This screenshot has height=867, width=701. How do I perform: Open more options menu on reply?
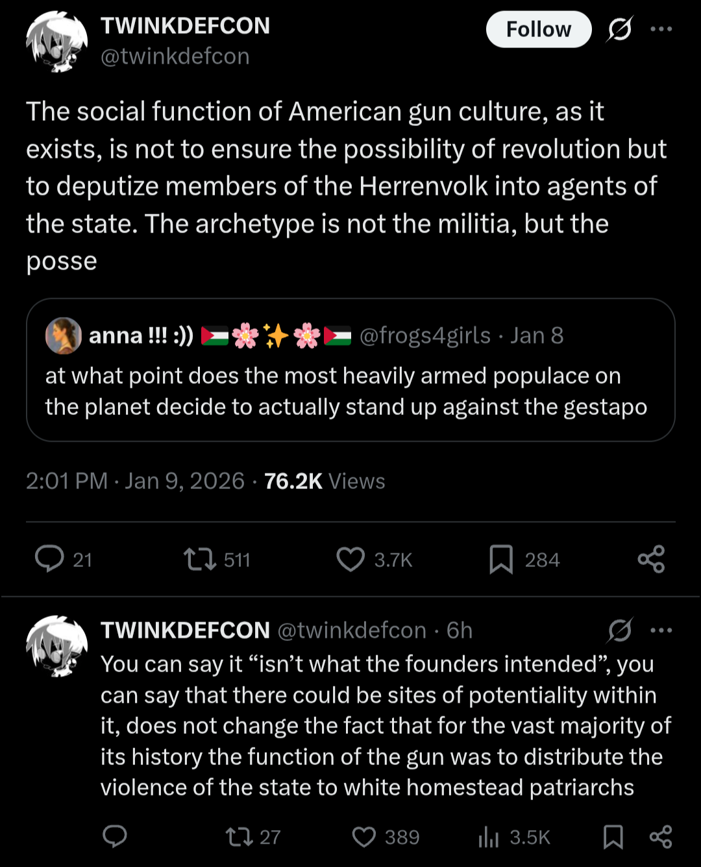coord(661,630)
